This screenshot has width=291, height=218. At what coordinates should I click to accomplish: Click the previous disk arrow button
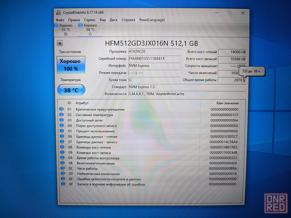pyautogui.click(x=60, y=43)
